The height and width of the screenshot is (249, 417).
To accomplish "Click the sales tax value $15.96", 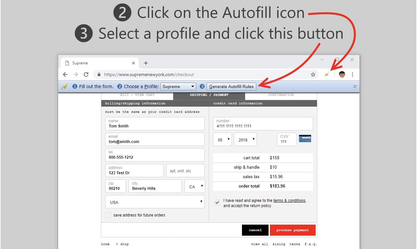I will pyautogui.click(x=276, y=177).
